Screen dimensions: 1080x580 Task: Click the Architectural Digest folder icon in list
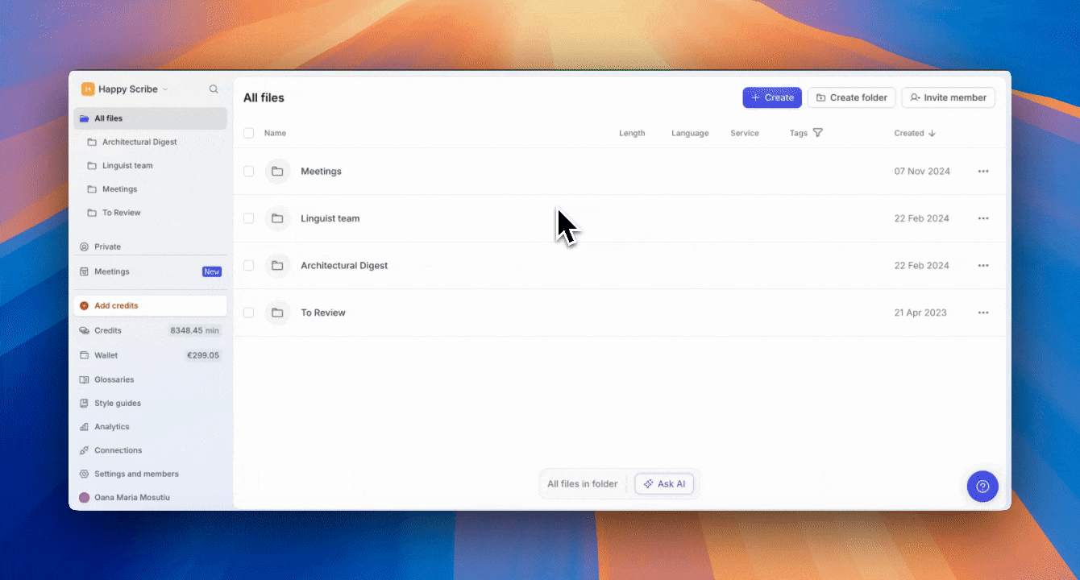click(x=277, y=266)
